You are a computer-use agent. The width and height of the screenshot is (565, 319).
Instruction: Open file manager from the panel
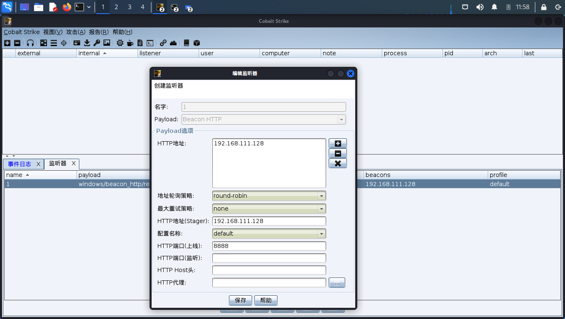(x=39, y=7)
